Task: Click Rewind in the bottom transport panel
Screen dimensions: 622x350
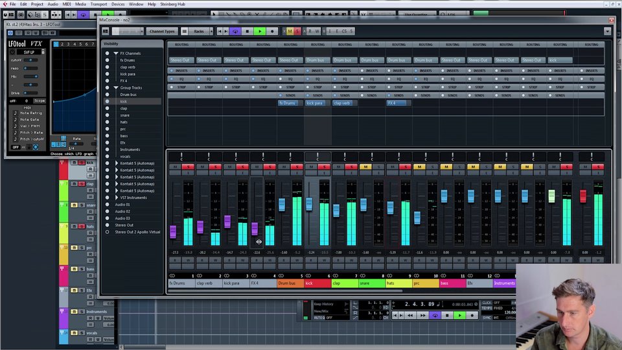Action: pyautogui.click(x=410, y=316)
